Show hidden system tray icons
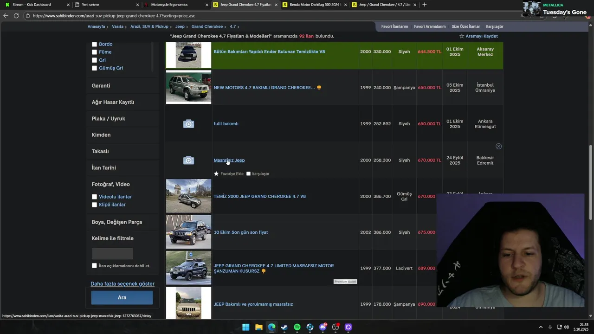 click(x=541, y=327)
